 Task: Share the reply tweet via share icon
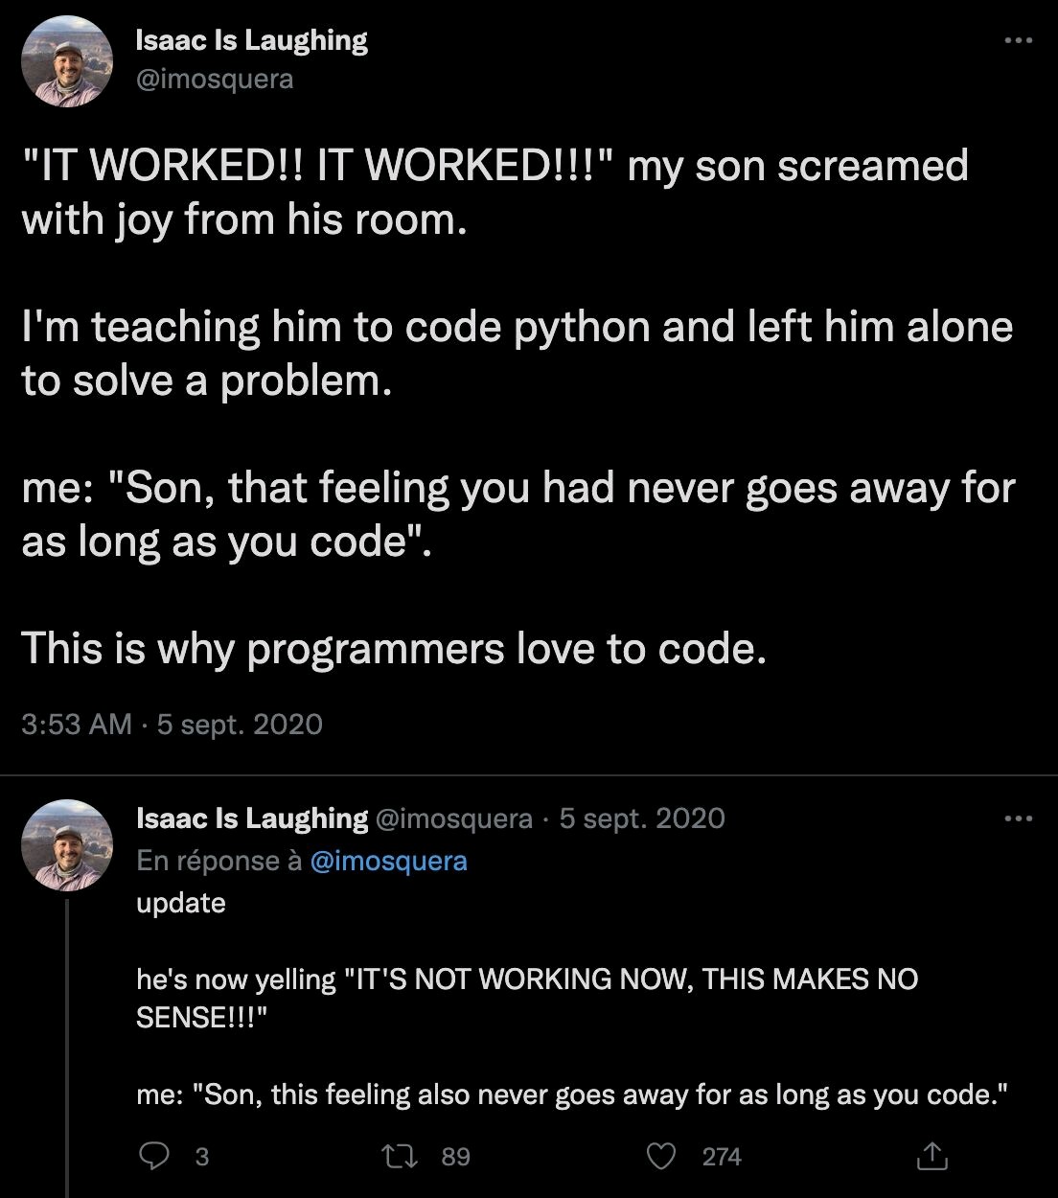tap(931, 1157)
